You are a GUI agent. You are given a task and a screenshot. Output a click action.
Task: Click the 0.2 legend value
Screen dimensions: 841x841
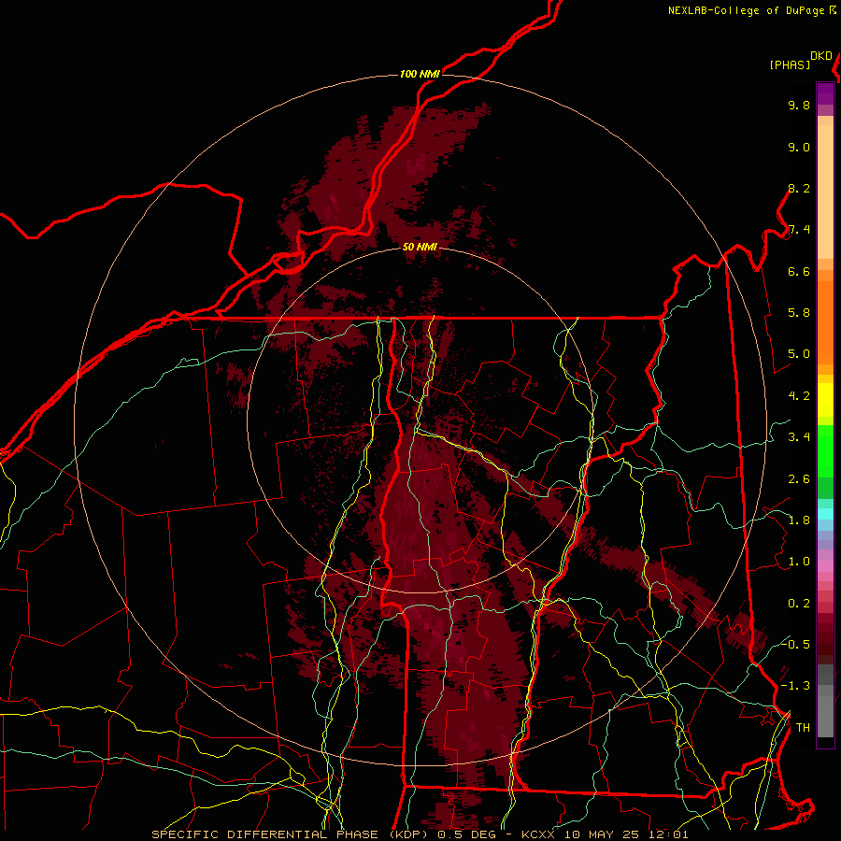click(799, 604)
